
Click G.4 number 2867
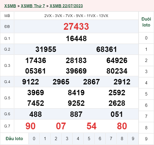pos(91,82)
